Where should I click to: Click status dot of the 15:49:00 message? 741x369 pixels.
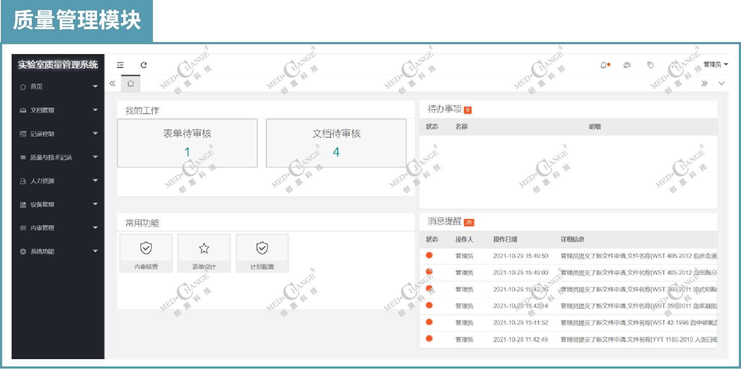tap(429, 272)
